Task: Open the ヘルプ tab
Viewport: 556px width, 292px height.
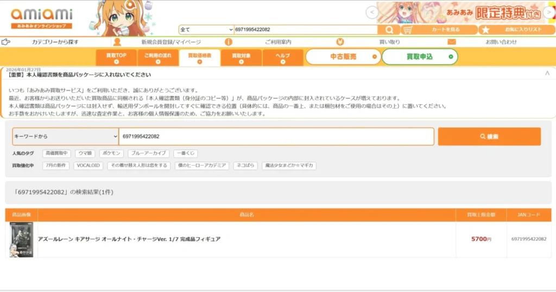Action: click(282, 58)
